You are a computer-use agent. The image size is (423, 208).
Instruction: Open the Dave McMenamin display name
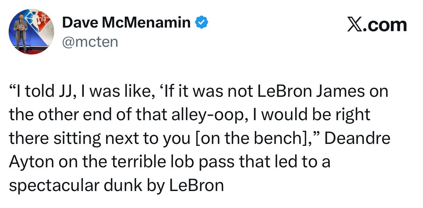(126, 23)
